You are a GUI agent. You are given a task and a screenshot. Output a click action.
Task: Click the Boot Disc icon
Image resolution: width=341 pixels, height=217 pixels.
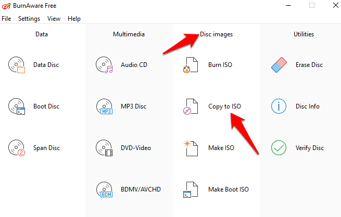(x=17, y=106)
